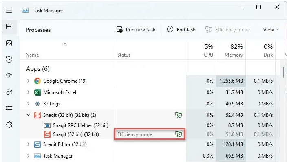
Task: Click the End task button
Action: point(181,29)
